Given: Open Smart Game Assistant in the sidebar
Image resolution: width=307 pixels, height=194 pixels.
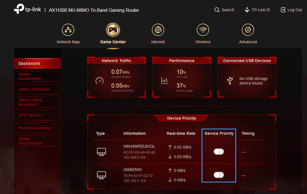Looking at the screenshot, I should [x=37, y=102].
